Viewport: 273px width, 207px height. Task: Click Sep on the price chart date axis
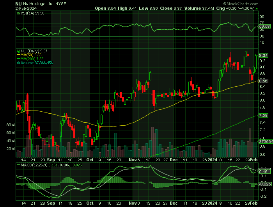point(51,160)
